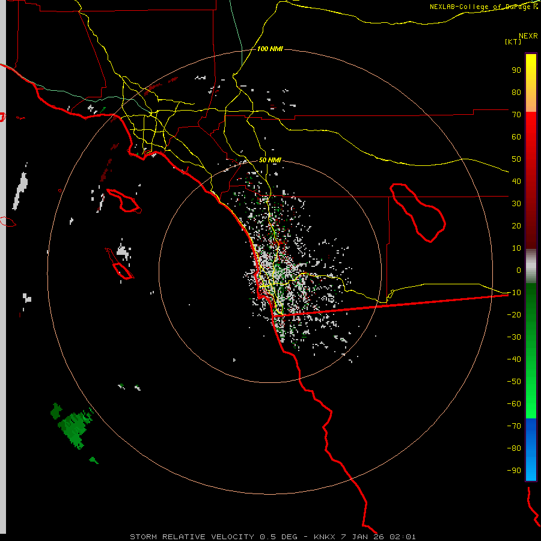Select the 90 value on the velocity scale

516,70
